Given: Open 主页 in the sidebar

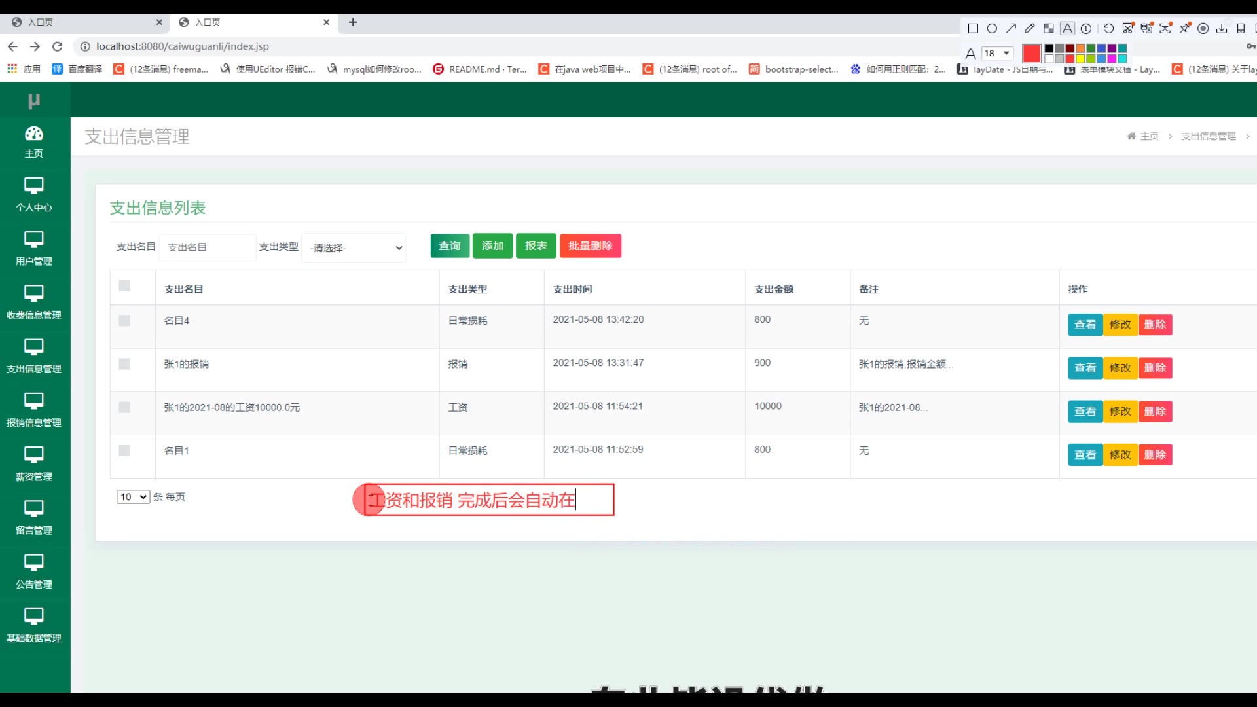Looking at the screenshot, I should click(34, 143).
